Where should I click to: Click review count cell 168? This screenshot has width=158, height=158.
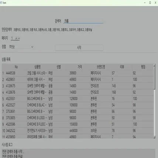click(122, 92)
